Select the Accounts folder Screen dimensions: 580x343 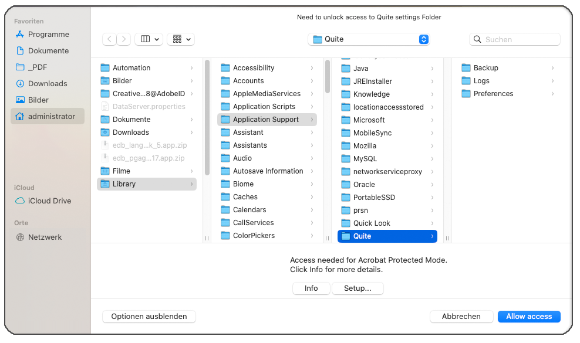pyautogui.click(x=267, y=80)
